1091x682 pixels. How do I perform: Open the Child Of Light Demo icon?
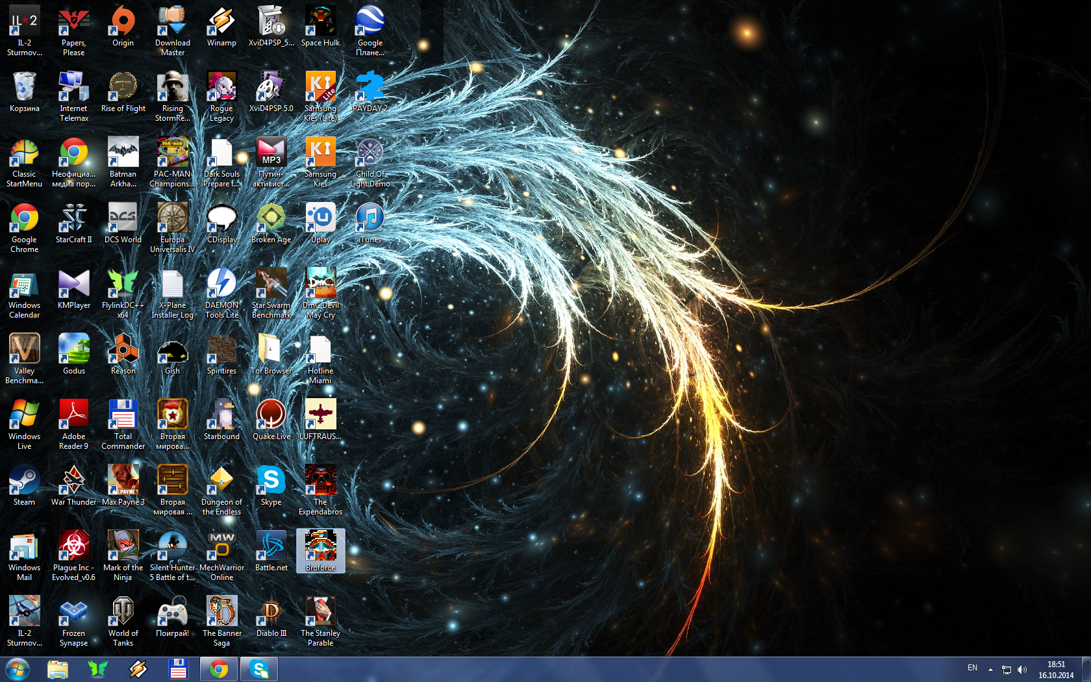click(x=370, y=162)
